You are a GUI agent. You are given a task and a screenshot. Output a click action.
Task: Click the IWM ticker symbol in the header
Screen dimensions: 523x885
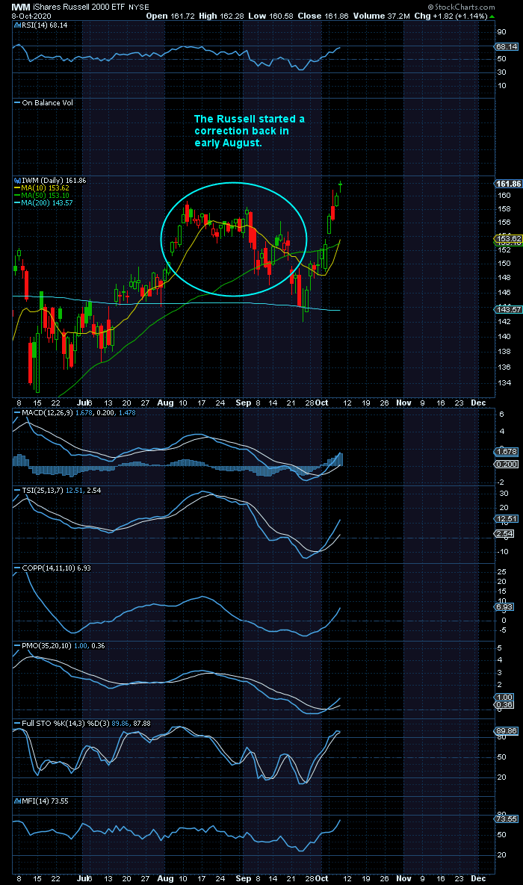pyautogui.click(x=22, y=7)
